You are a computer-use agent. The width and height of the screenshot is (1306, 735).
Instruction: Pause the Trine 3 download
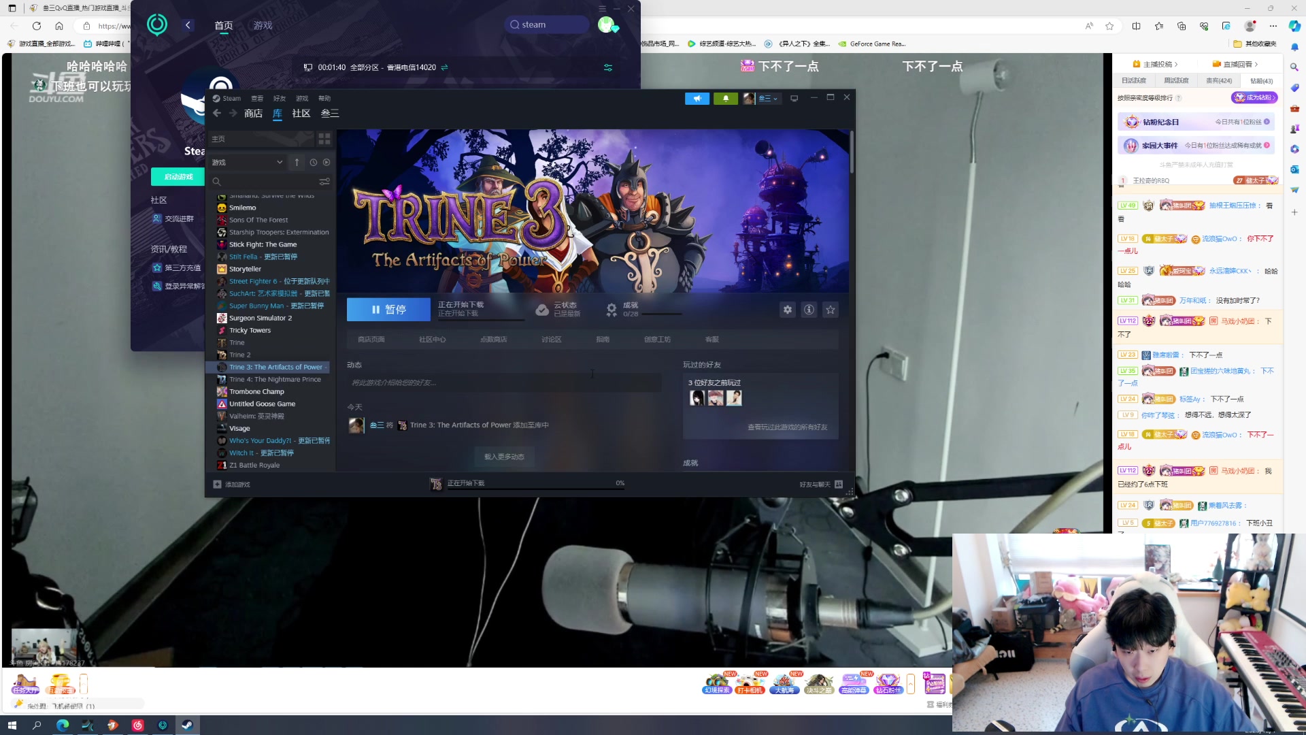pyautogui.click(x=388, y=310)
